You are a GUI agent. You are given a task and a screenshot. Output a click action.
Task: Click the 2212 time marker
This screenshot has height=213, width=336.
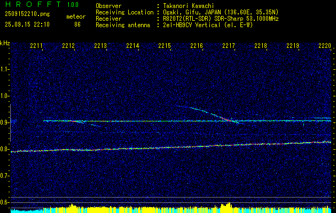(x=68, y=46)
